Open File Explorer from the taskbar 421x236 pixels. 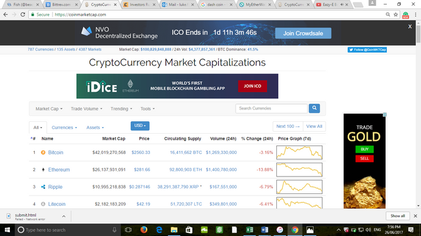(x=174, y=230)
